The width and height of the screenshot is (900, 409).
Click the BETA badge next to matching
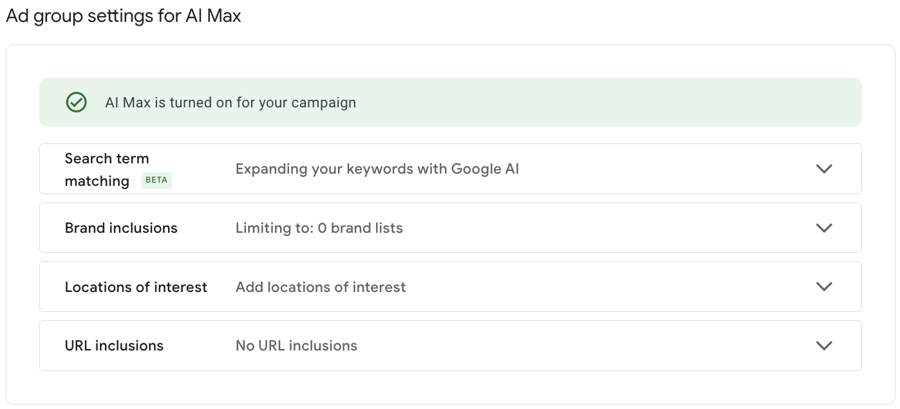[157, 181]
